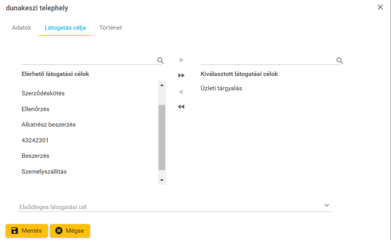
Task: Click the search icon above selected purposes
Action: click(x=340, y=60)
